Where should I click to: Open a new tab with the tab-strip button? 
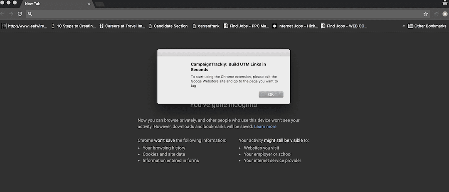pyautogui.click(x=99, y=4)
